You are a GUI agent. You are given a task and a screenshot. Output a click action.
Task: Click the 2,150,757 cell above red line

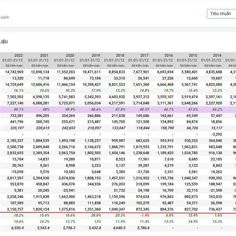[15, 210]
